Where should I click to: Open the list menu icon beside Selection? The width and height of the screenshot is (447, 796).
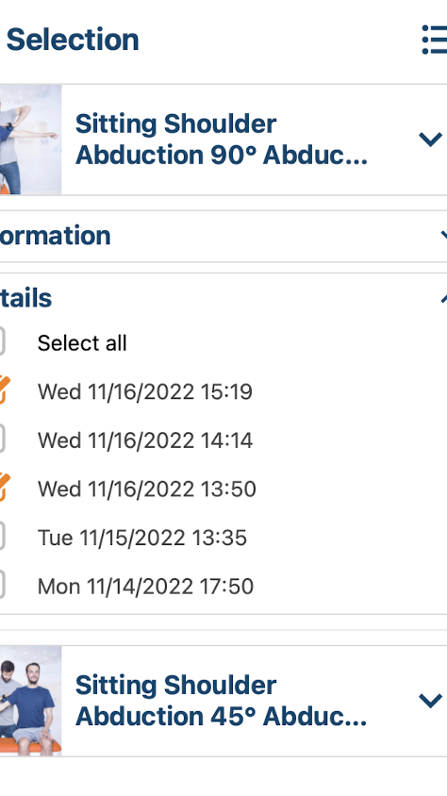[435, 40]
